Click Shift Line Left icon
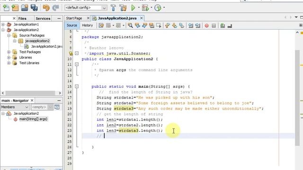Screen dimensions: 303x170 click(x=191, y=25)
